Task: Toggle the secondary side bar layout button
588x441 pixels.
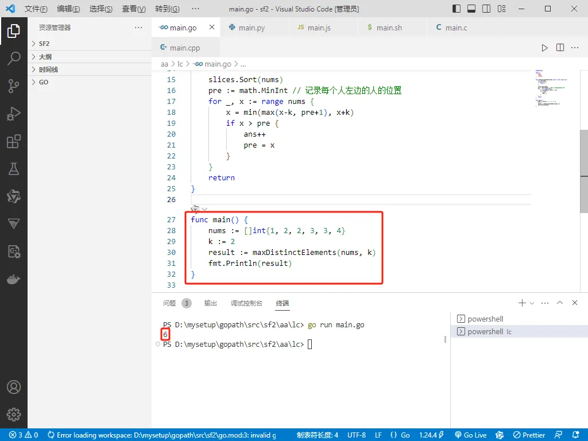Action: pos(486,9)
